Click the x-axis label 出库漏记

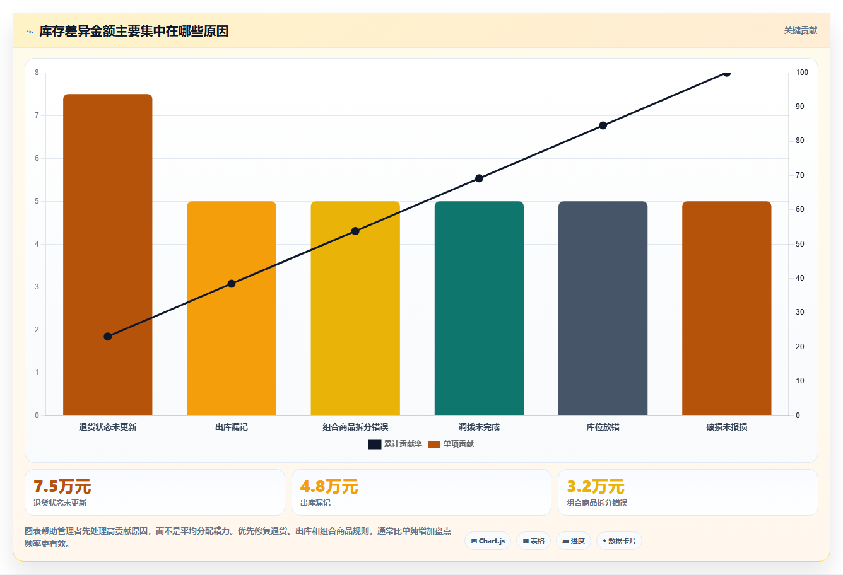coord(232,427)
